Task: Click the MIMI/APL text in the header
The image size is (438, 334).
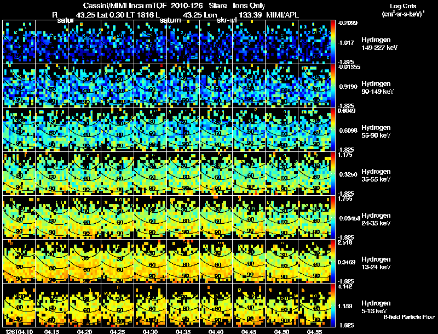Action: point(283,15)
